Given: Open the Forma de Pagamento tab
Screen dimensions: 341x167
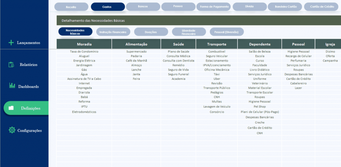Looking at the screenshot, I should point(213,7).
